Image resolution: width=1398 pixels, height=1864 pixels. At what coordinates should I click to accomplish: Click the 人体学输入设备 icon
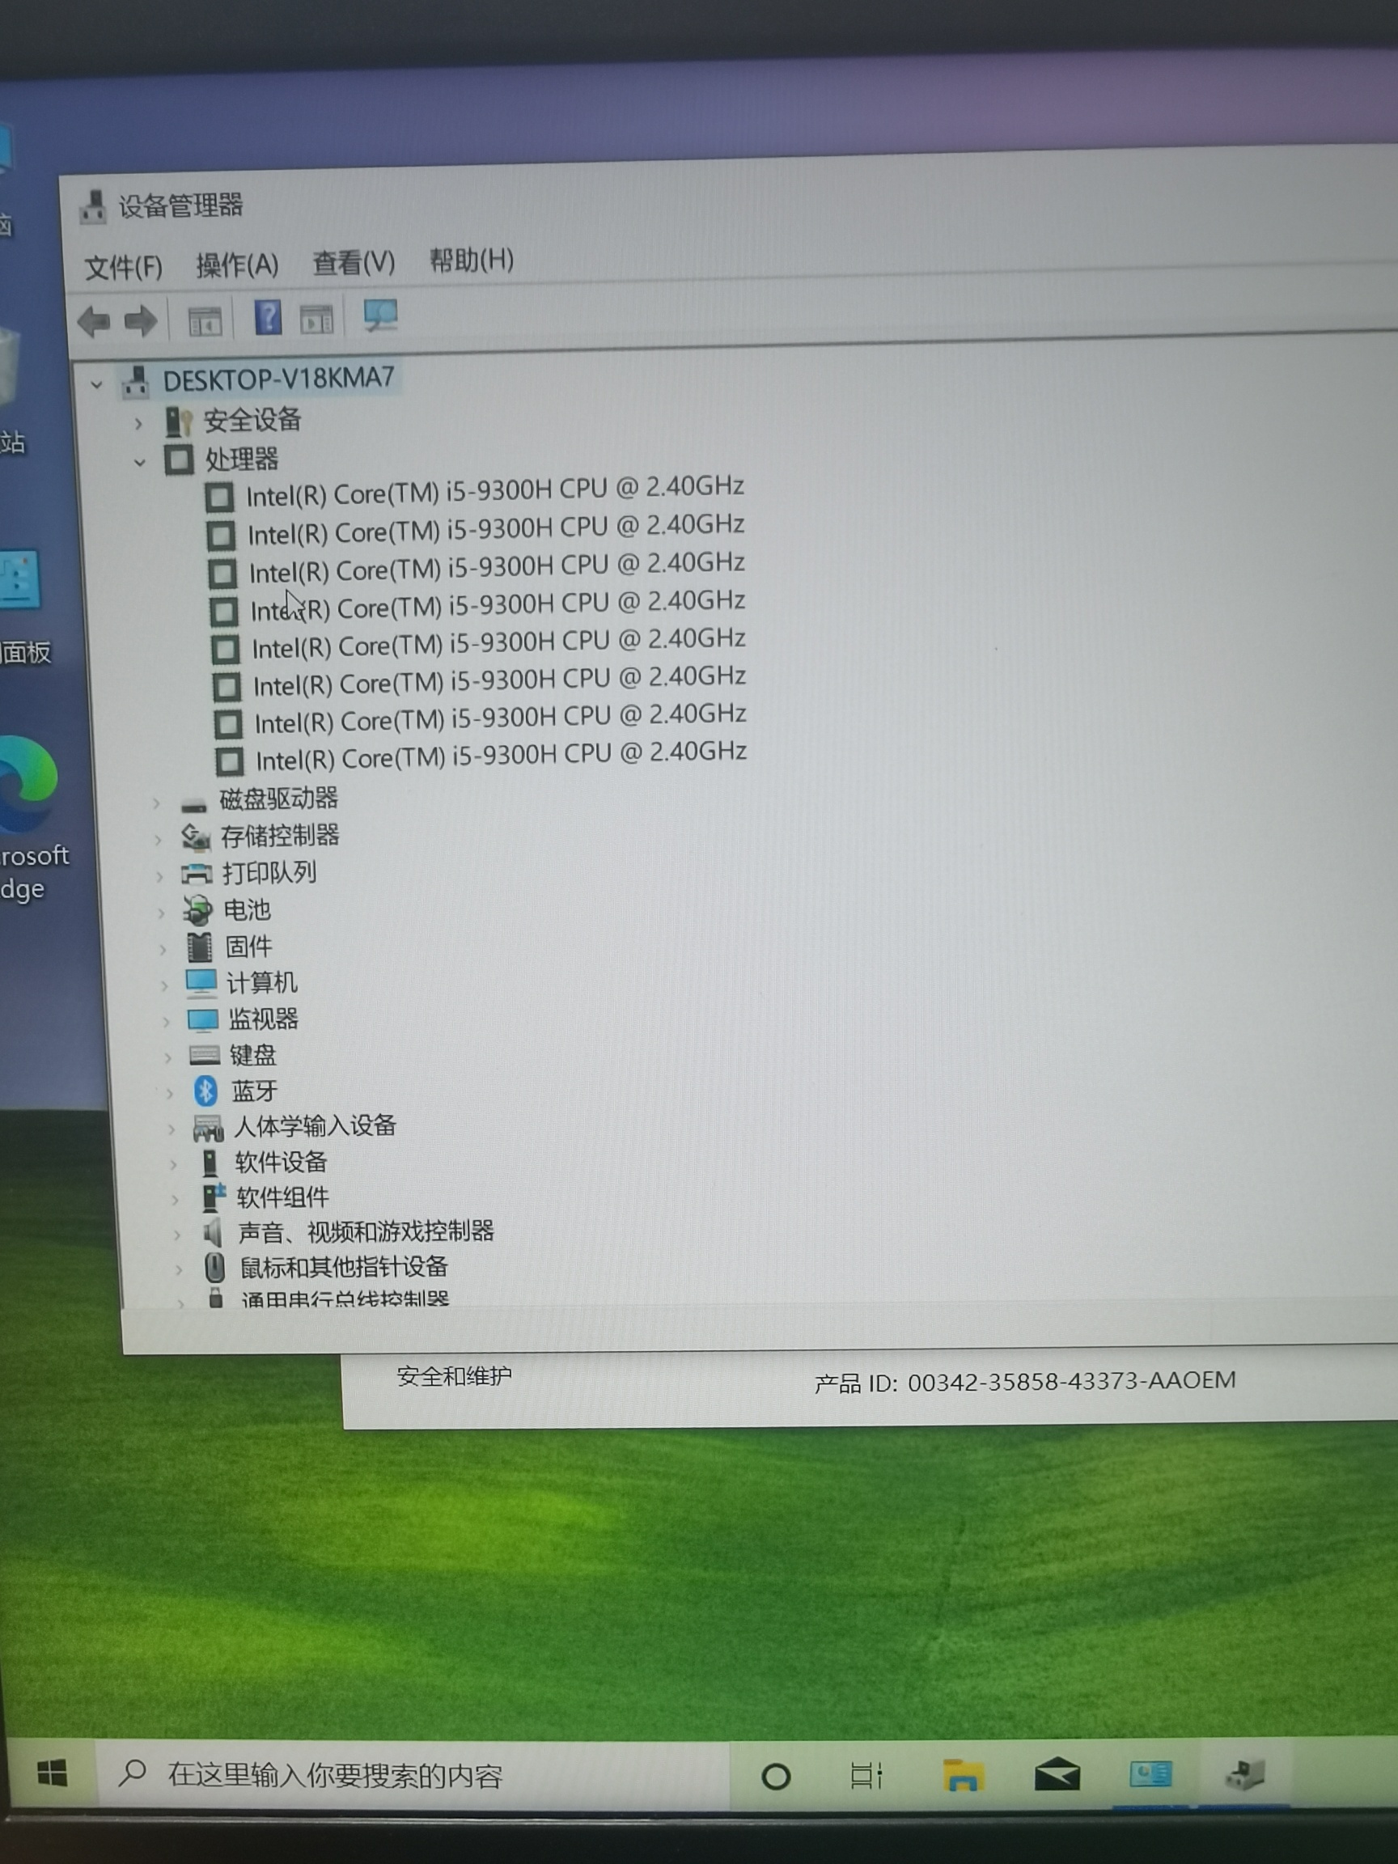pos(208,1128)
